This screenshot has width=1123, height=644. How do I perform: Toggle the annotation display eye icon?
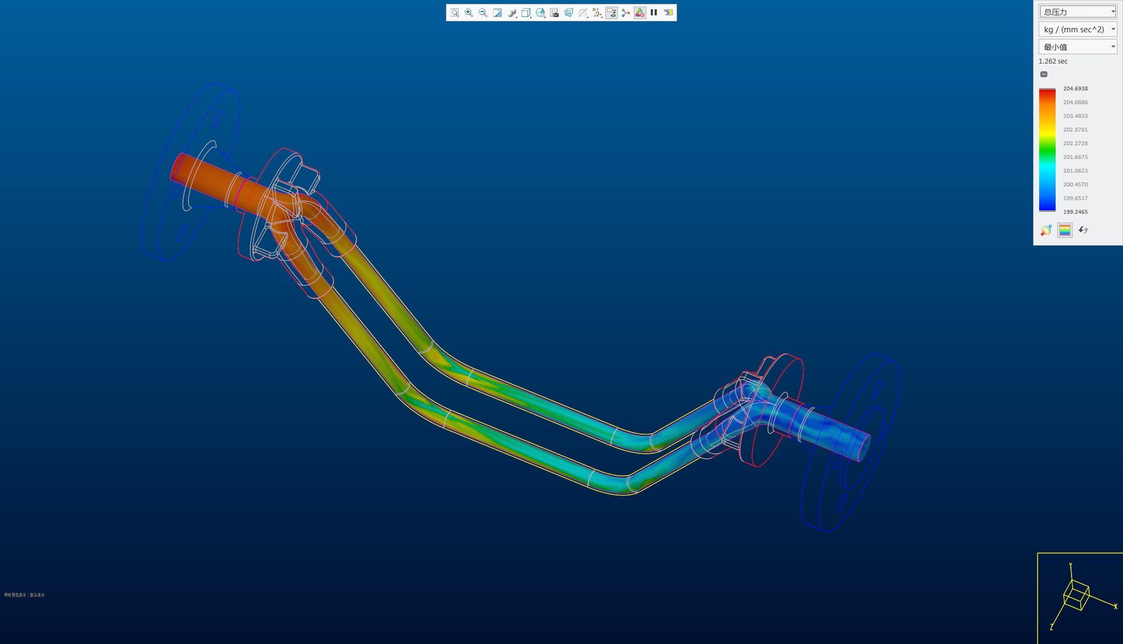point(611,13)
